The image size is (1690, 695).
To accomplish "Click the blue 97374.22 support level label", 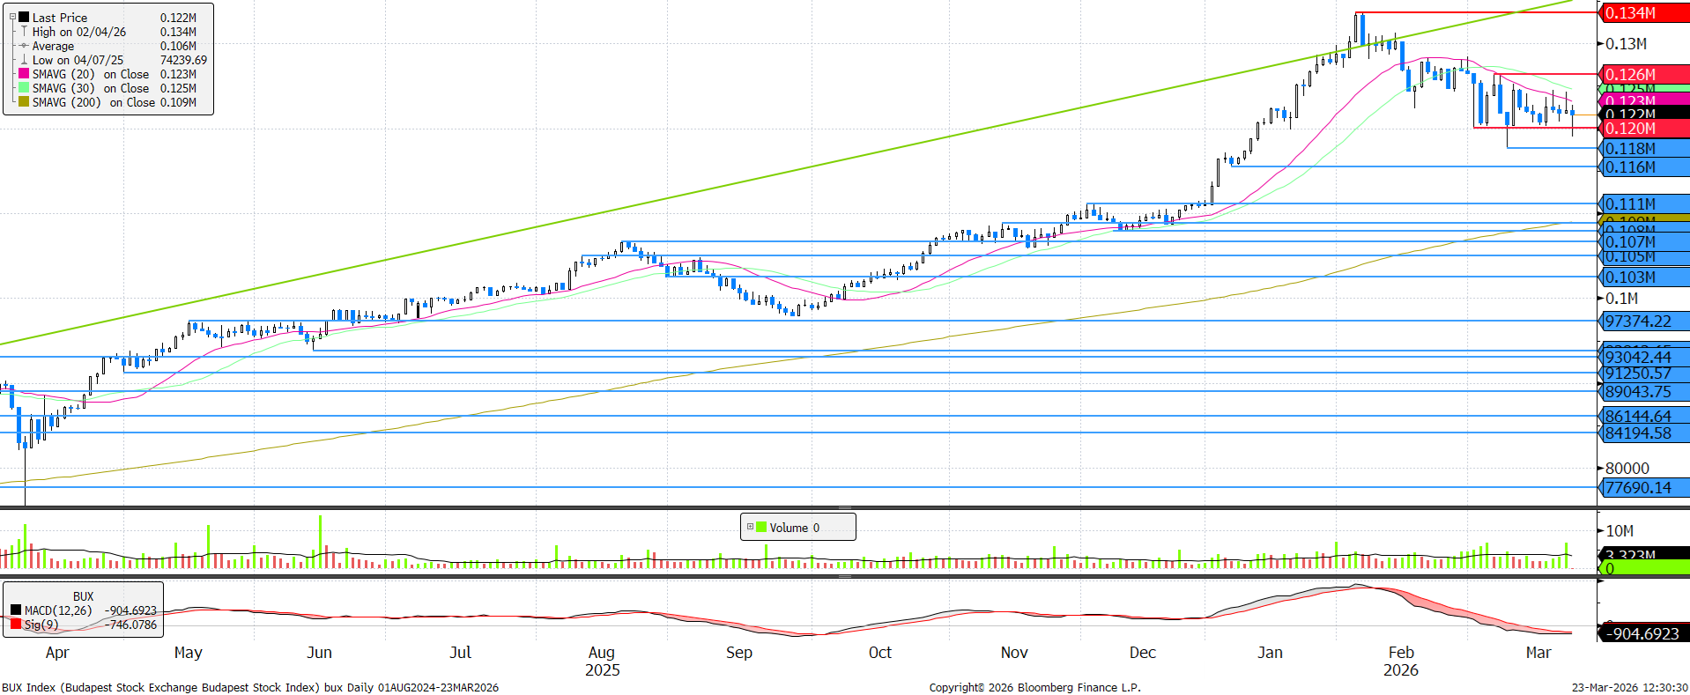I will (1642, 322).
